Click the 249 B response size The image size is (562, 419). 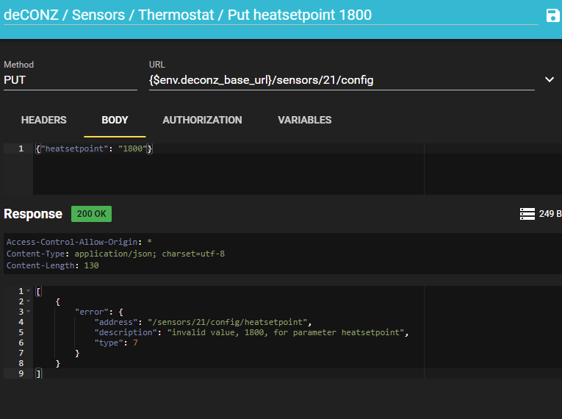click(550, 214)
